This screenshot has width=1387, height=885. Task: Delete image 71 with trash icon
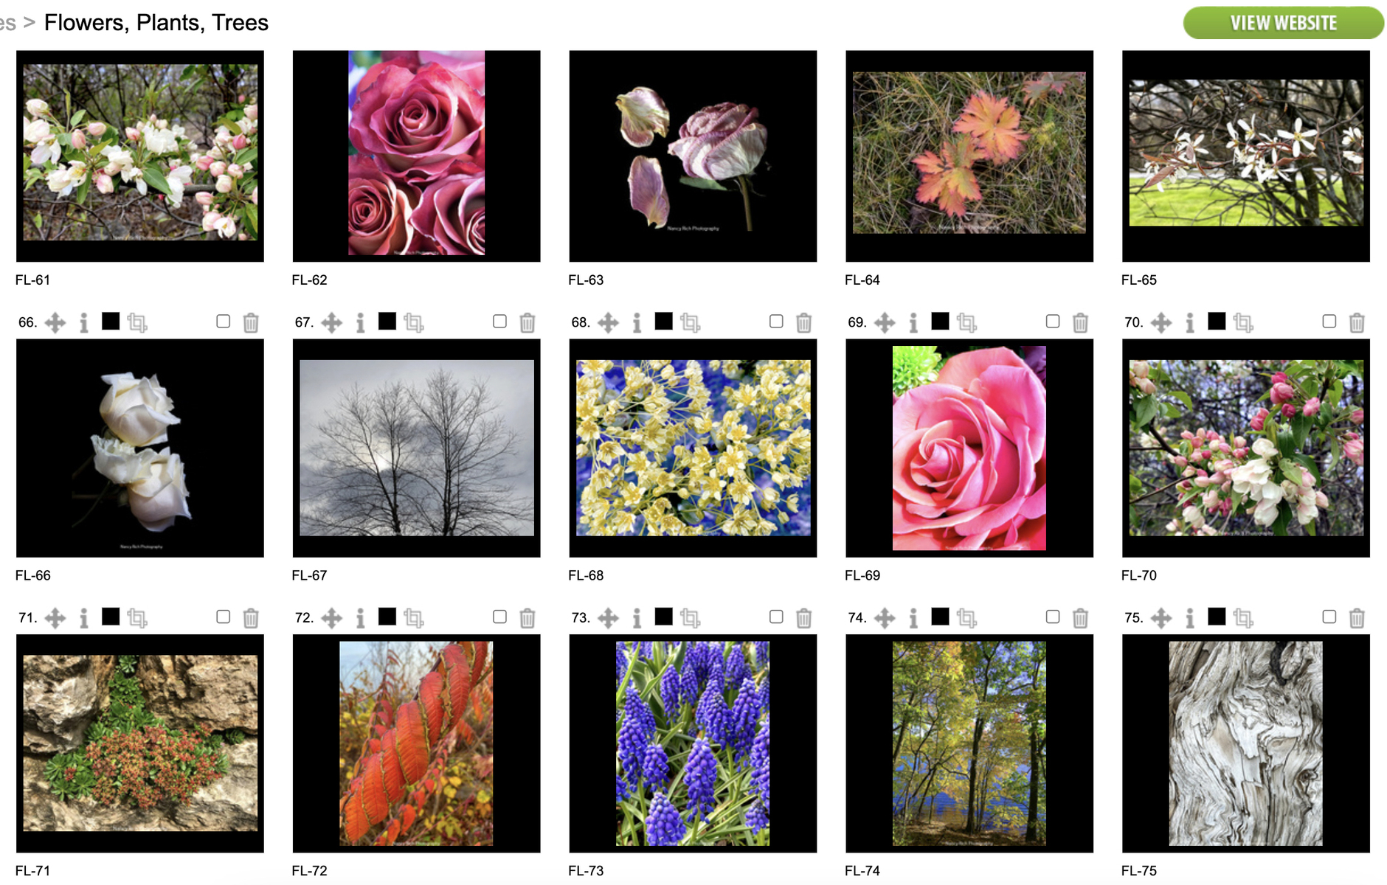click(251, 618)
